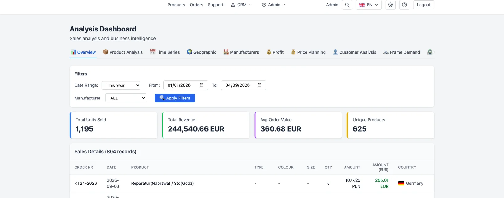Sort by the AMOUNT (EUR) column header
Screen dimensions: 504x198
(x=380, y=167)
